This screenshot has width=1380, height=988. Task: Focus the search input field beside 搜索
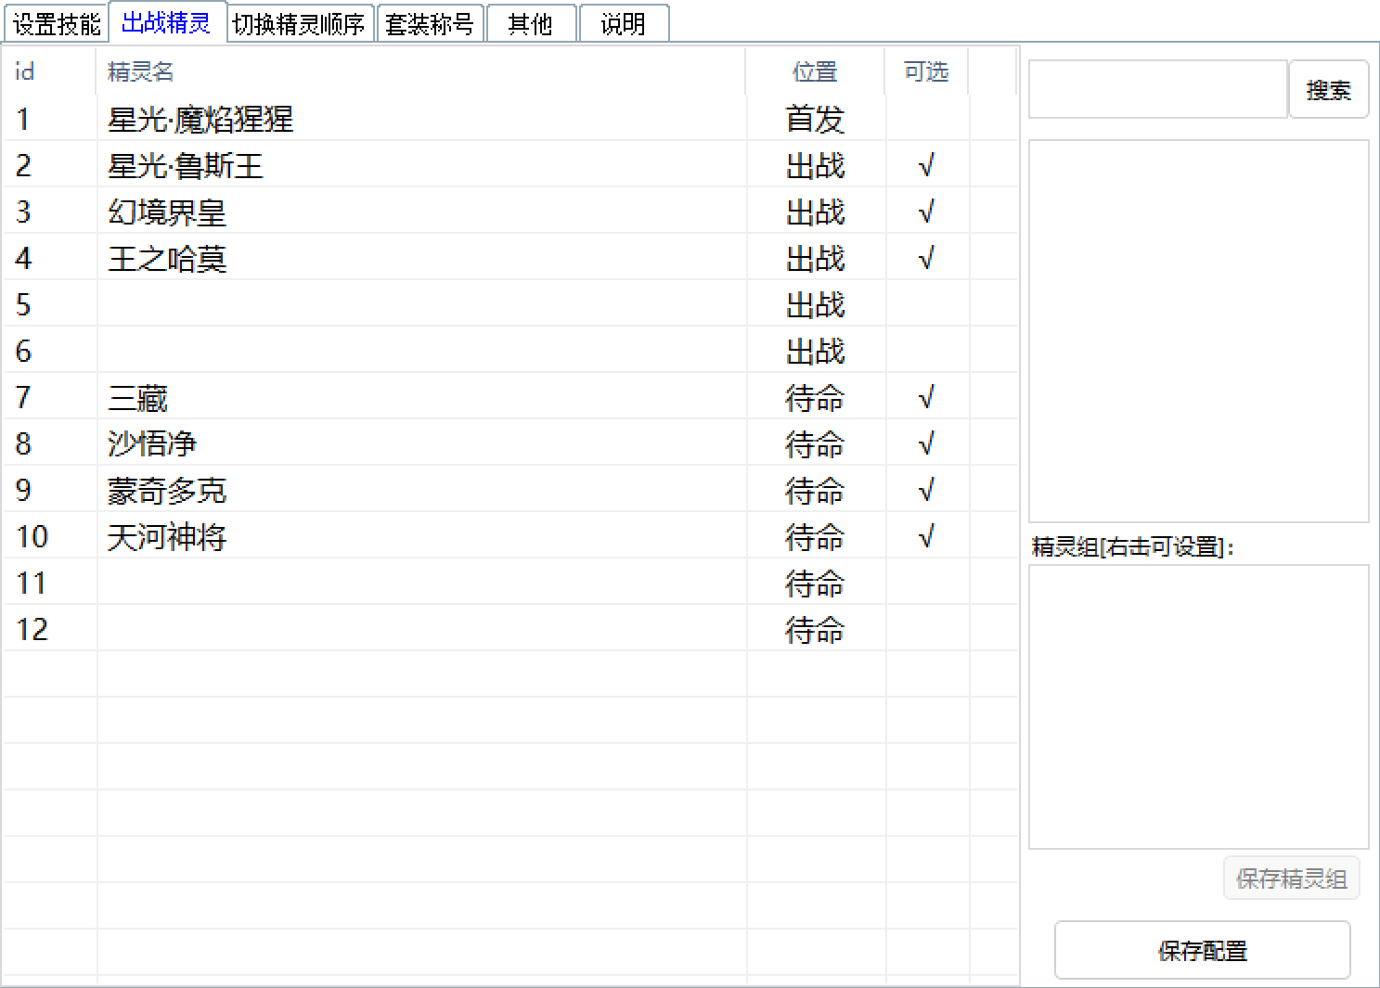1157,90
